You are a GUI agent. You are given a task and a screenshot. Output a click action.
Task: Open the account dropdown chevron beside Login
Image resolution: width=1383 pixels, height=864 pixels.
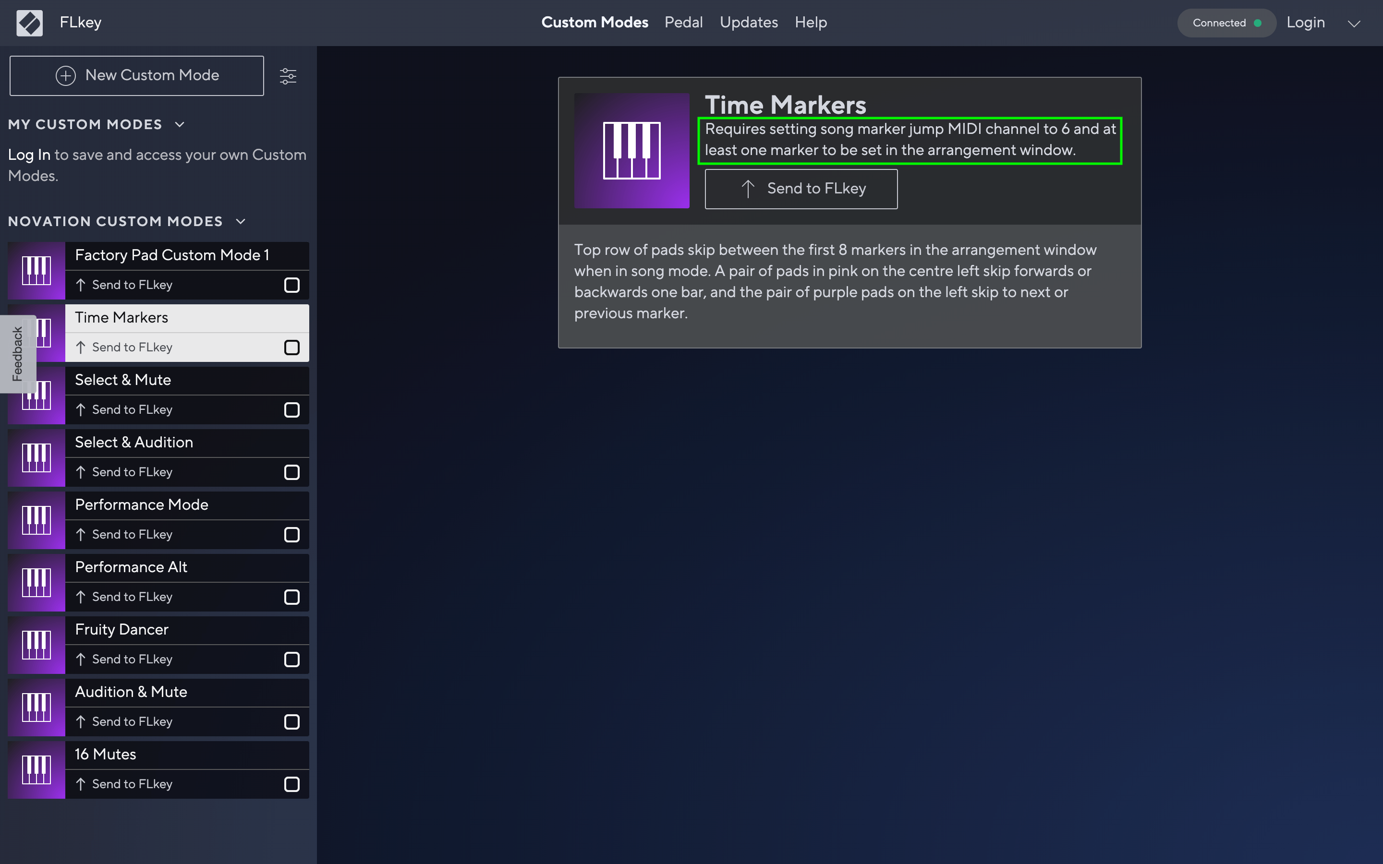click(1353, 24)
